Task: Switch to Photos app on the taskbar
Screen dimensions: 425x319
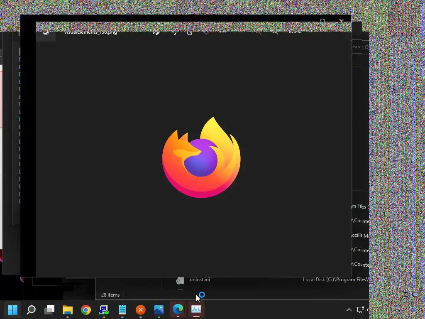Action: pyautogui.click(x=159, y=309)
